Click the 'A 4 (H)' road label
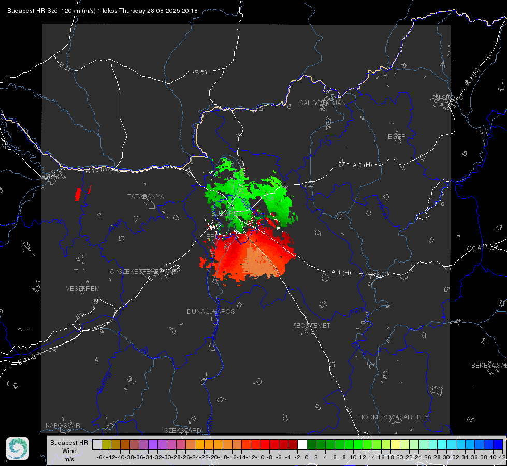 341,273
